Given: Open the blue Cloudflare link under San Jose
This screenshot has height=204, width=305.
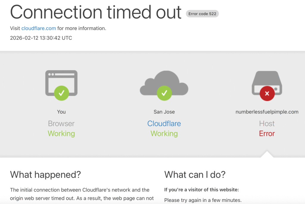Looking at the screenshot, I should (164, 124).
